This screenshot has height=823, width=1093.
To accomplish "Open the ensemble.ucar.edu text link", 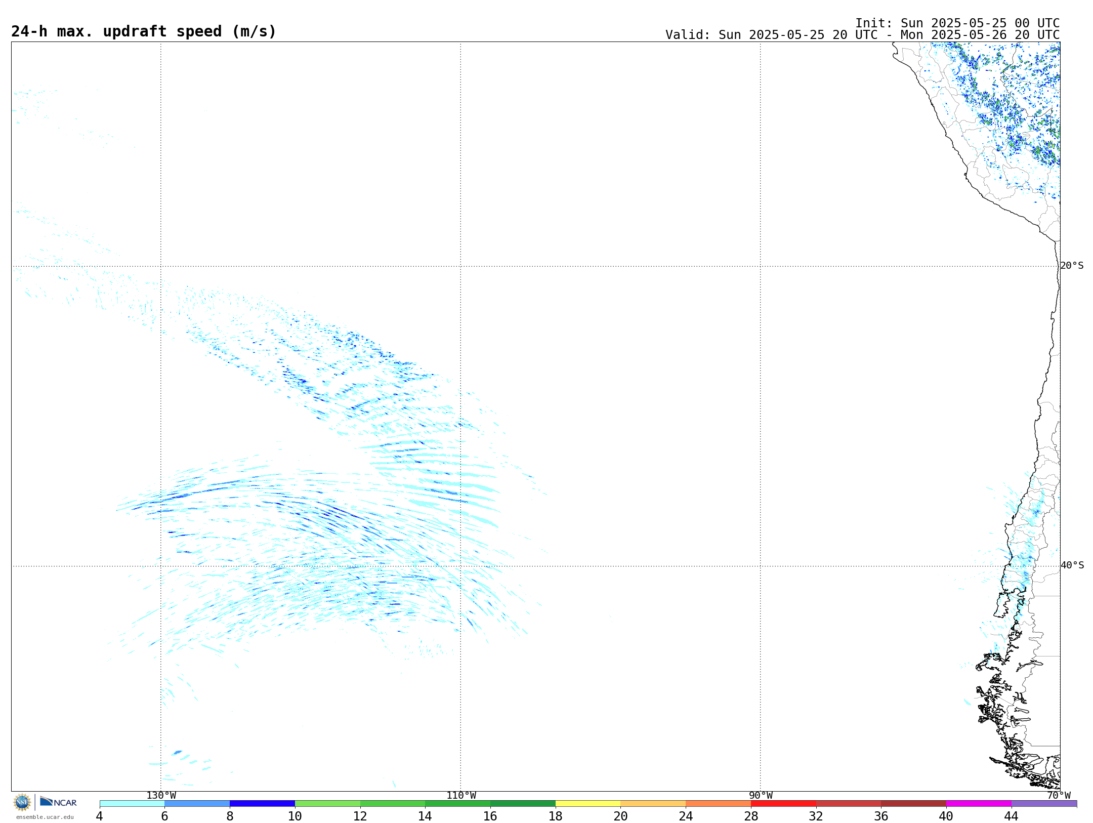I will (45, 817).
